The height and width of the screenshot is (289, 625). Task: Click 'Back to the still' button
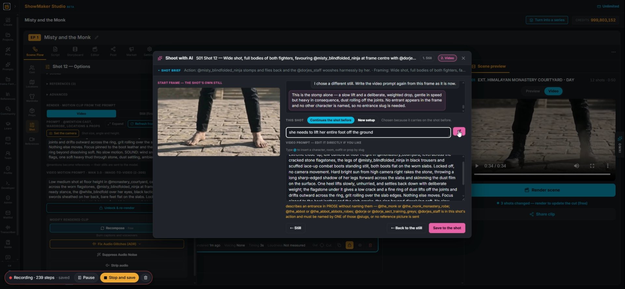pyautogui.click(x=406, y=228)
